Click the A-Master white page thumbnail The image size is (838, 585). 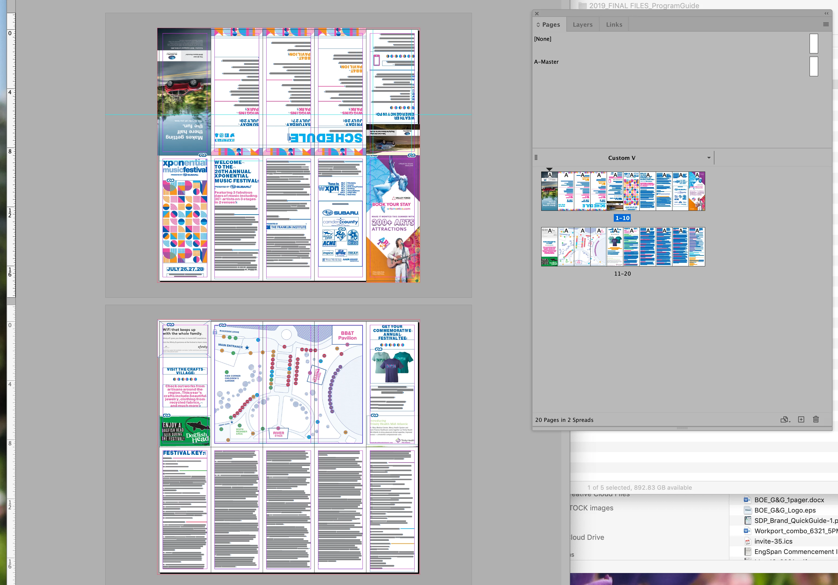click(813, 66)
